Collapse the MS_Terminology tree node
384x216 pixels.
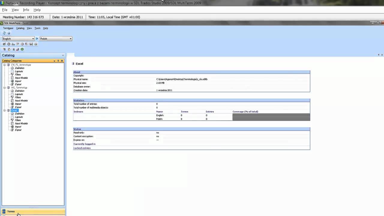(4, 88)
